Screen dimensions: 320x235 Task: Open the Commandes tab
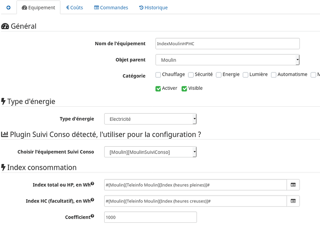point(111,8)
